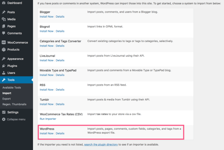Click the Blogger importer title
The image size is (224, 150).
tap(45, 12)
